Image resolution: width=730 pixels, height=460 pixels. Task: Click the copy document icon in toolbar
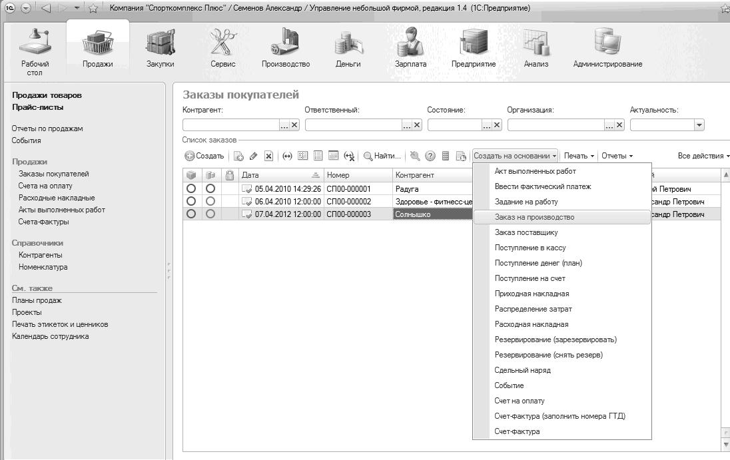click(x=238, y=156)
